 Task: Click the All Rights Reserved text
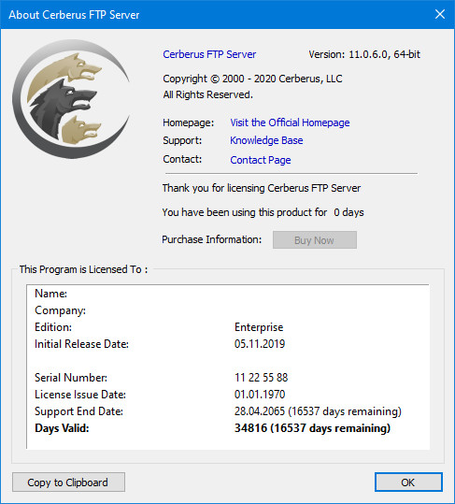(207, 94)
